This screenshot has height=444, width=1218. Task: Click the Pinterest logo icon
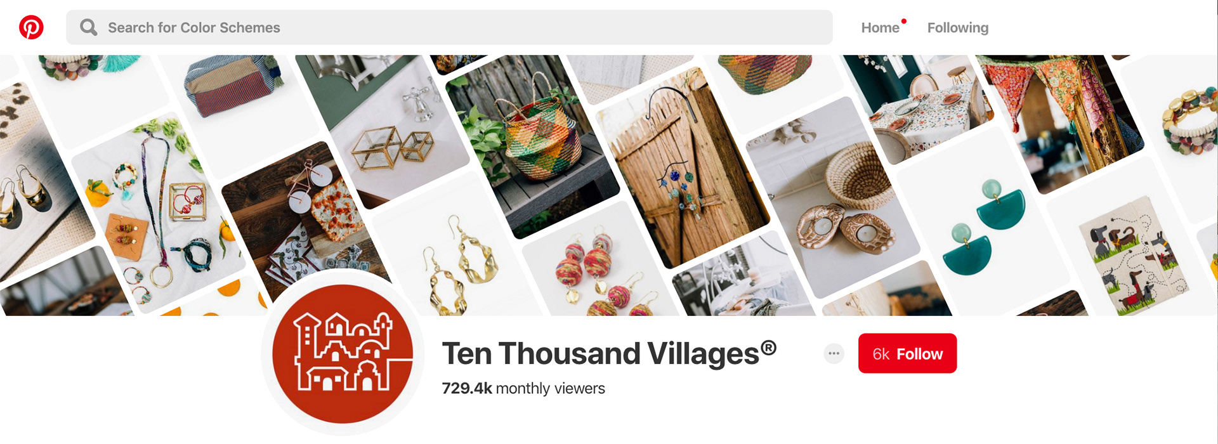pos(31,27)
